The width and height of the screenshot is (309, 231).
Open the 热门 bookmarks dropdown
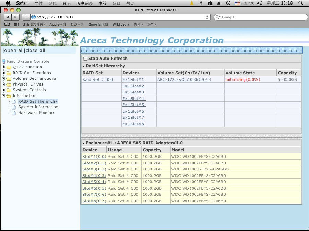pos(152,24)
